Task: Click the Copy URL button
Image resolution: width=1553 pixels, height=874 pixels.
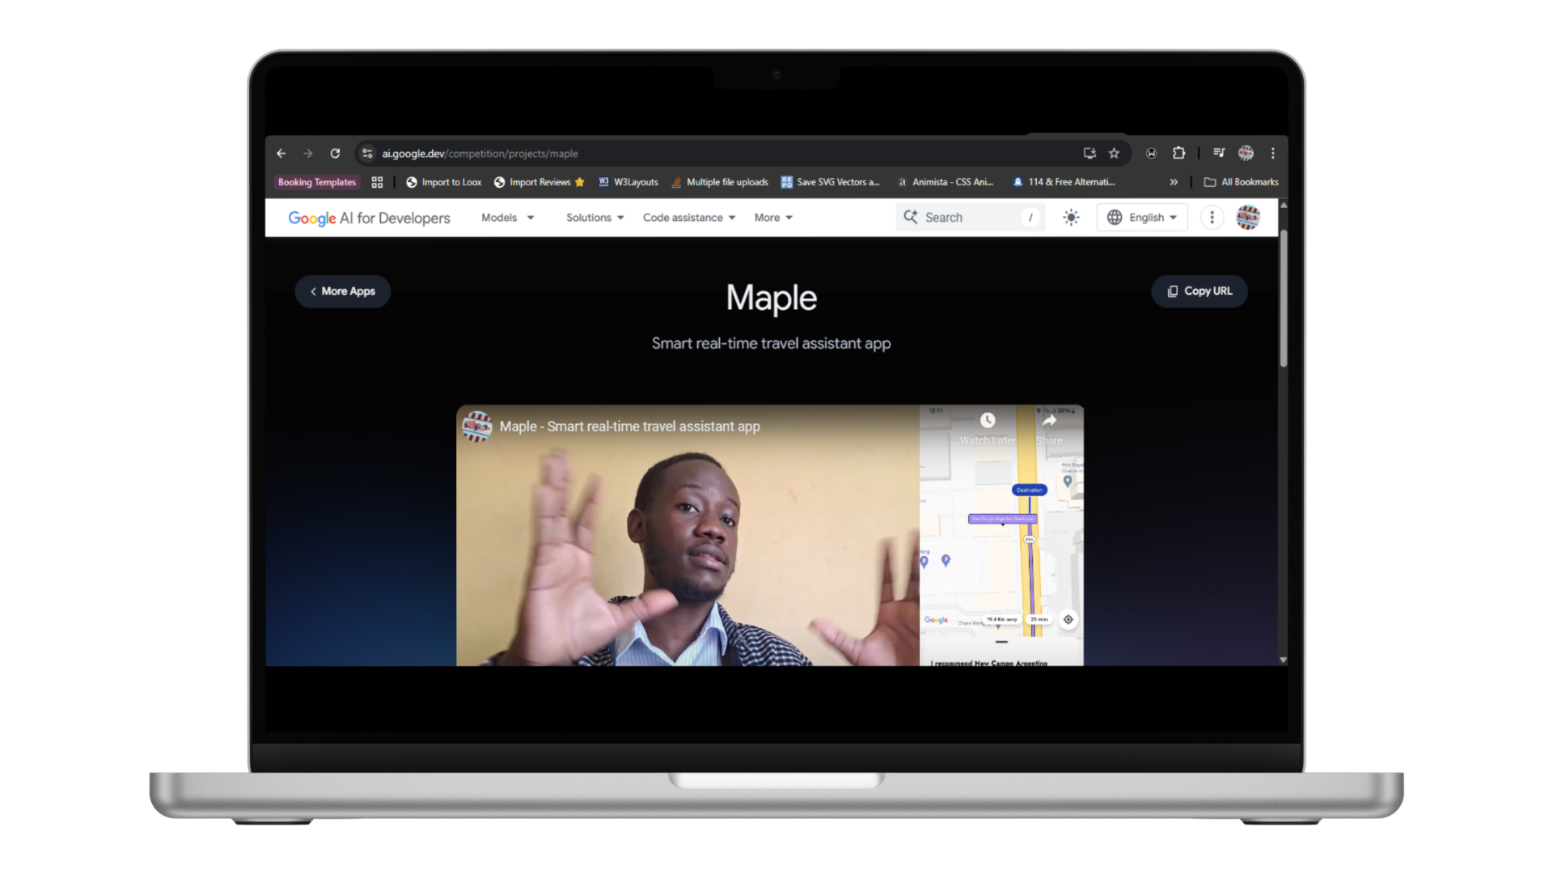Action: pos(1200,291)
